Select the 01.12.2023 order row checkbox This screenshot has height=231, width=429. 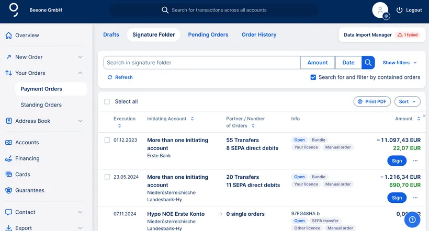pos(107,140)
